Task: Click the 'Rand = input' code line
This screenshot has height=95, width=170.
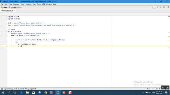Action: tap(42, 25)
